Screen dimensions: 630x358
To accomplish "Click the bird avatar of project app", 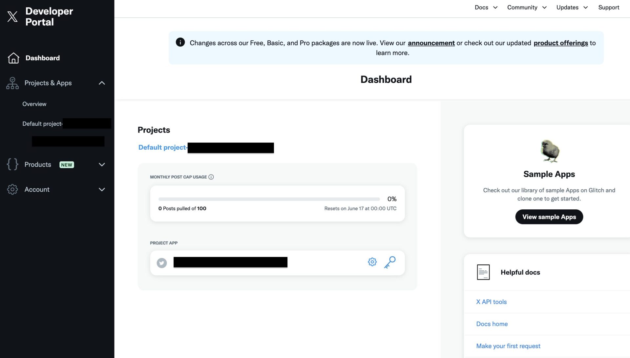I will (x=161, y=263).
